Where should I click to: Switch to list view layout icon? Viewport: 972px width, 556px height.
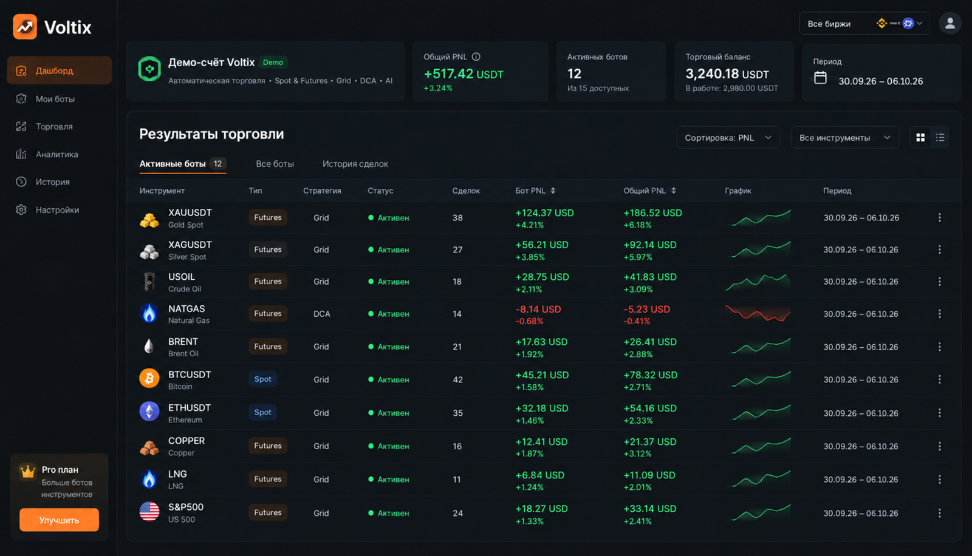tap(940, 138)
